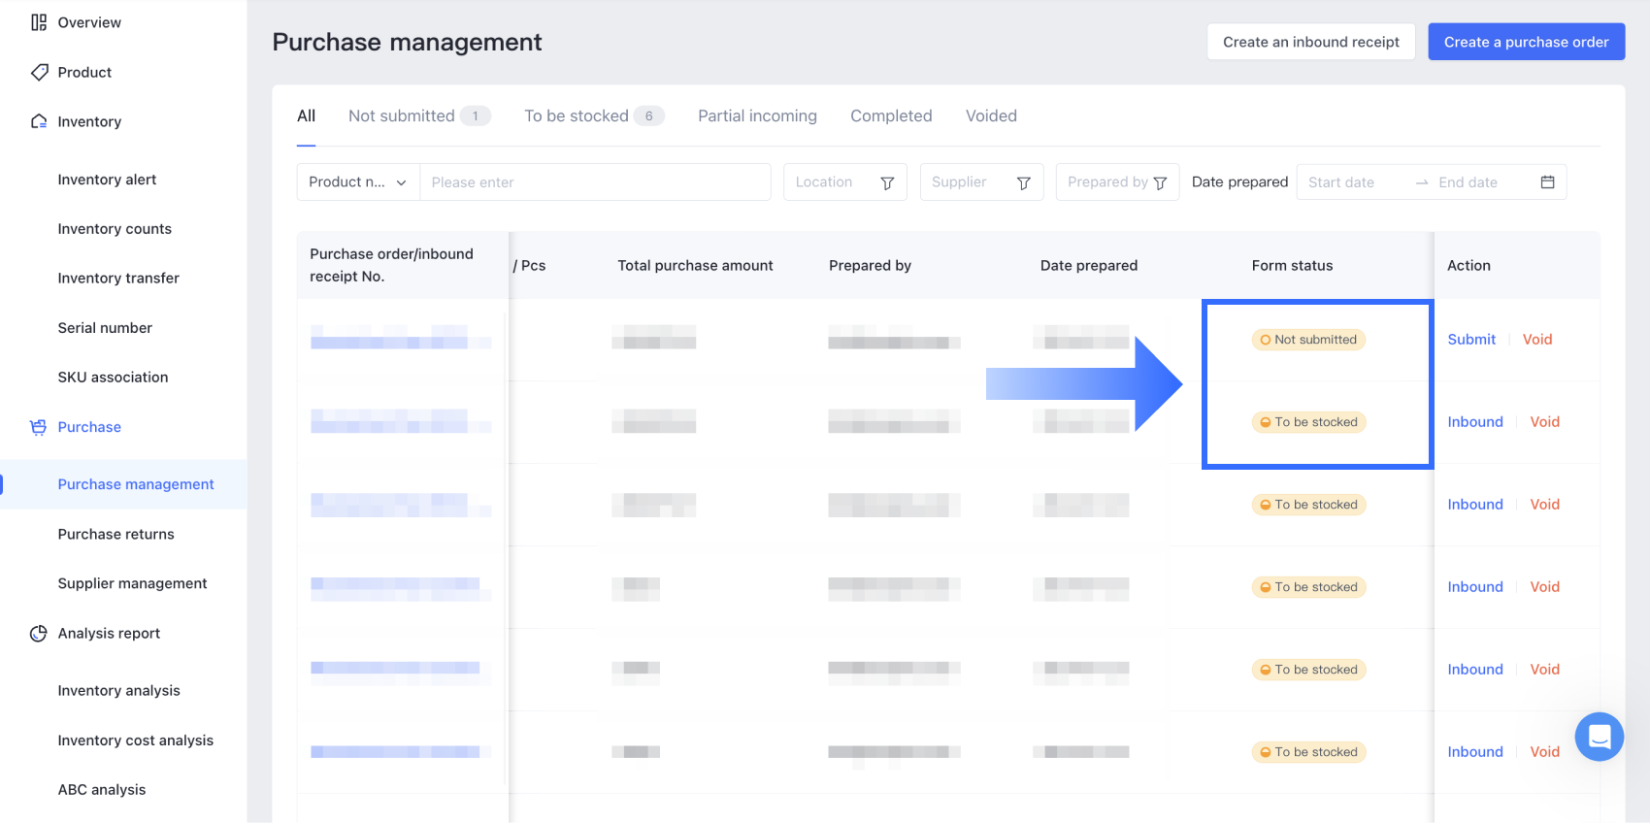
Task: Click Create a purchase order button
Action: coord(1526,42)
